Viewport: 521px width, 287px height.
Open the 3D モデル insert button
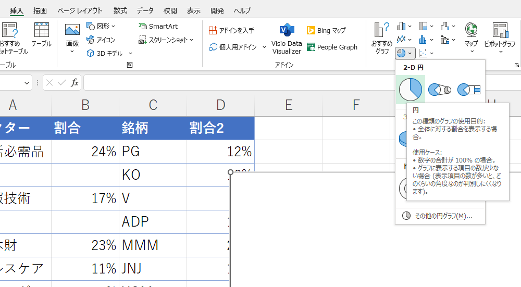pyautogui.click(x=105, y=53)
